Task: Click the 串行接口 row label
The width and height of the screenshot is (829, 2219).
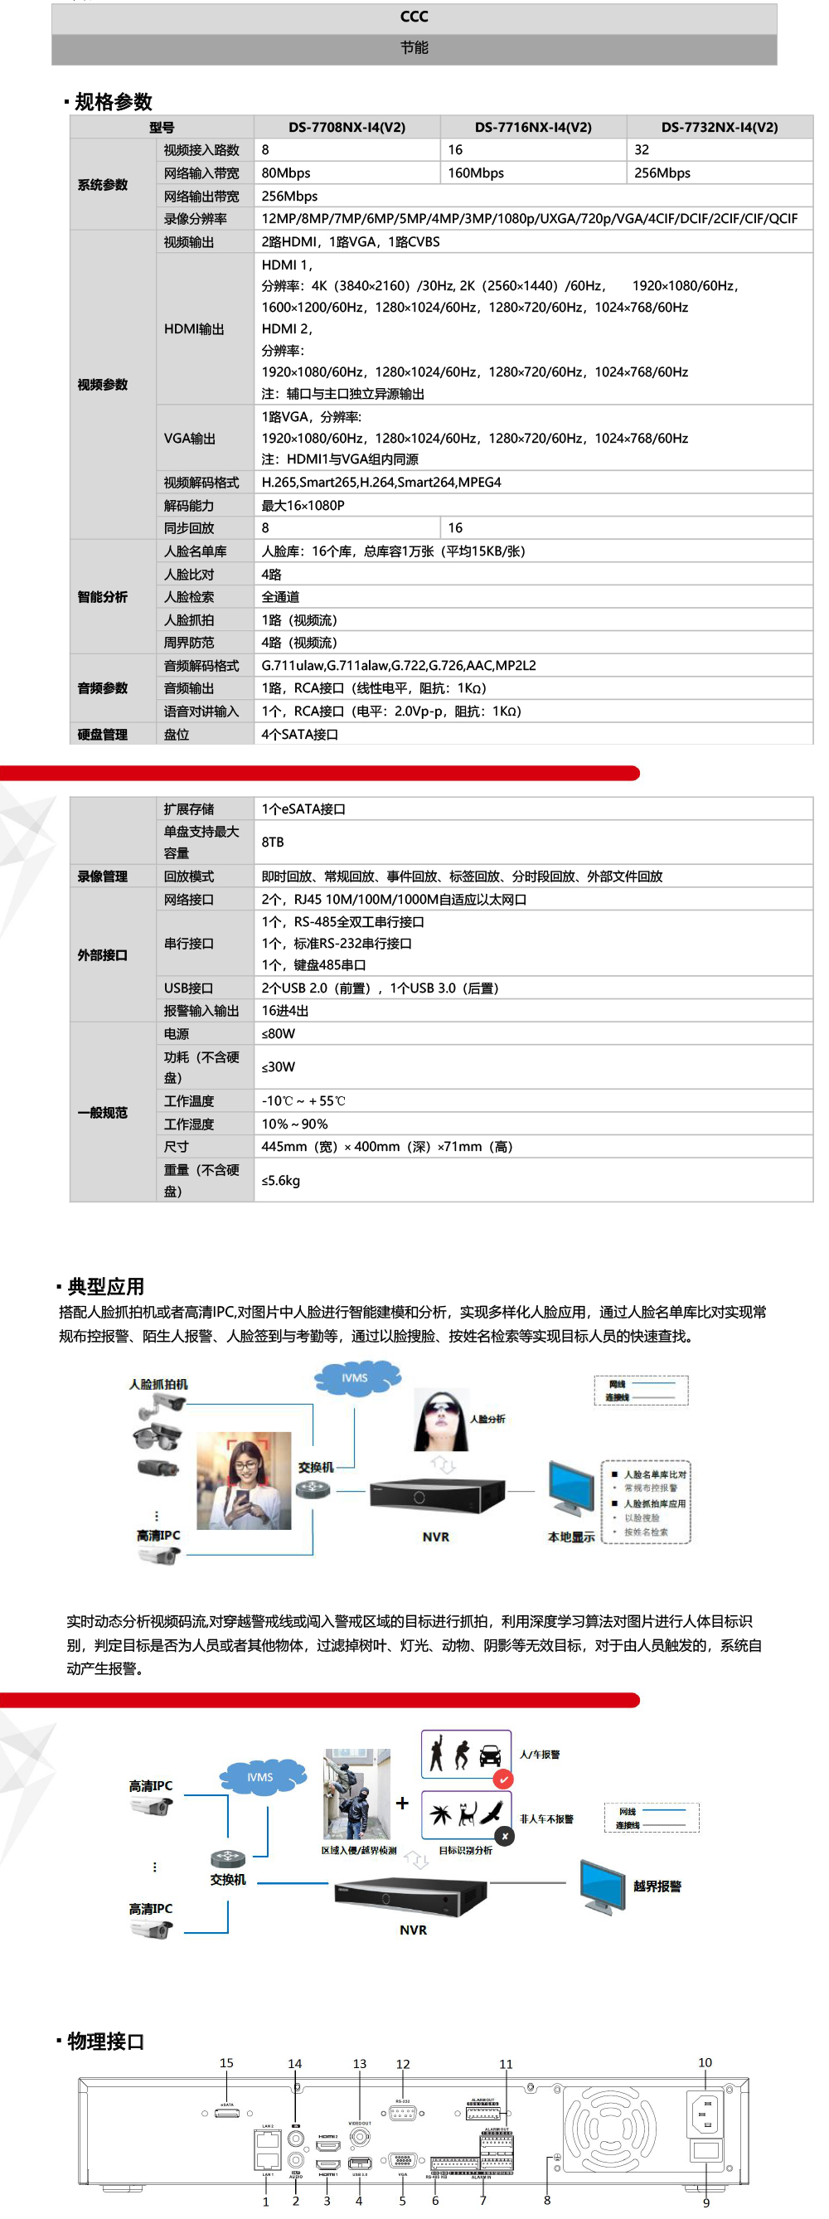Action: (189, 944)
